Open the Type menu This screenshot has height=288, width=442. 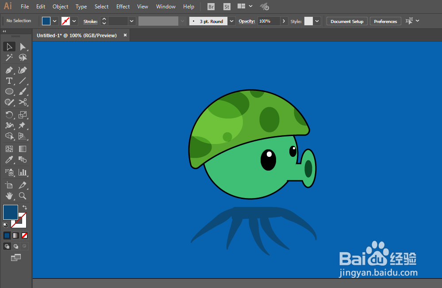81,7
